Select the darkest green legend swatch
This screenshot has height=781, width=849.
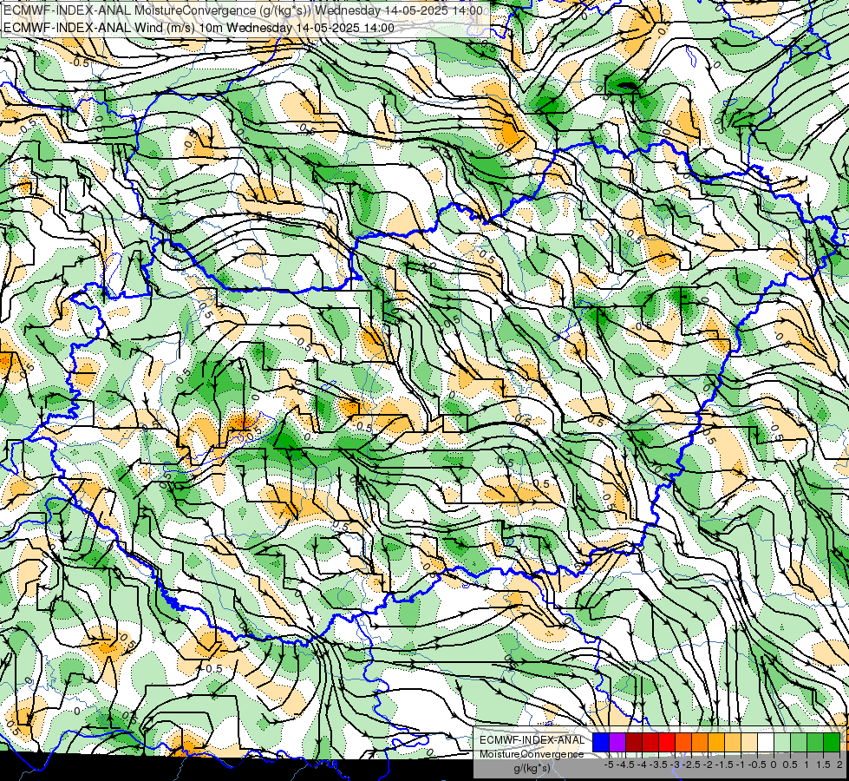pos(832,743)
